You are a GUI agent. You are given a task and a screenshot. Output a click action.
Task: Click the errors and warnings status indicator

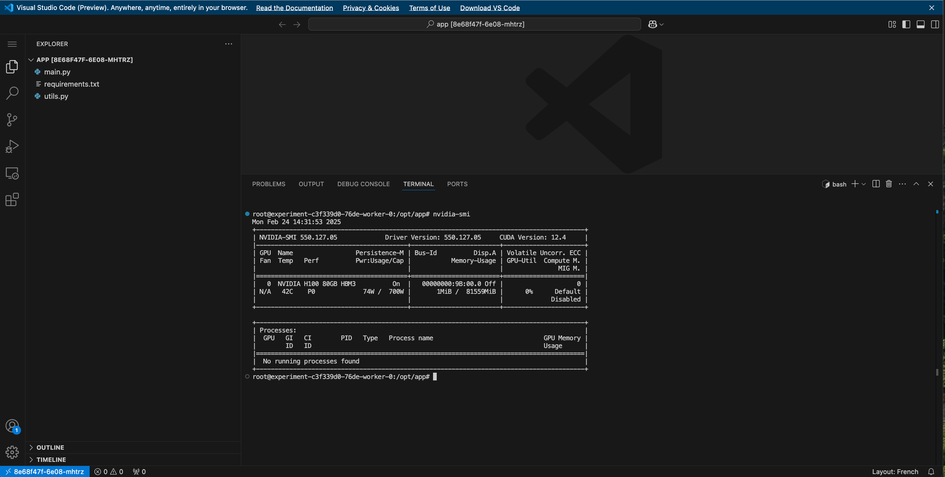(109, 471)
